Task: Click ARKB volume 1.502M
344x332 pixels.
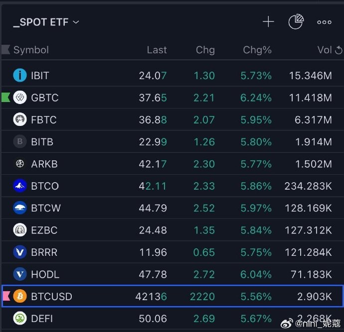Action: [314, 164]
